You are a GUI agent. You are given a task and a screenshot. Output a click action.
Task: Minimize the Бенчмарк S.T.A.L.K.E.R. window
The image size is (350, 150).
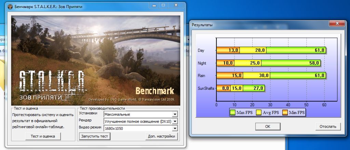tap(154, 5)
